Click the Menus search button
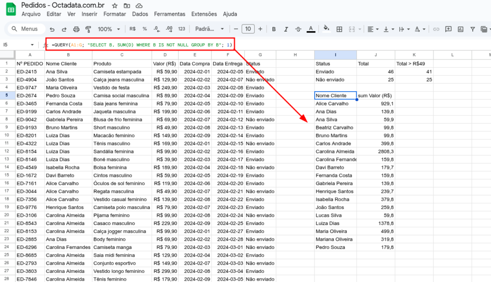The height and width of the screenshot is (282, 491). coord(25,28)
